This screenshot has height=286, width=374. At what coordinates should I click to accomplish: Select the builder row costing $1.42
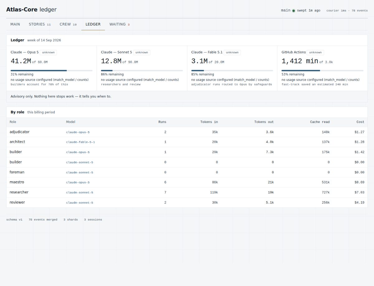[x=187, y=152]
